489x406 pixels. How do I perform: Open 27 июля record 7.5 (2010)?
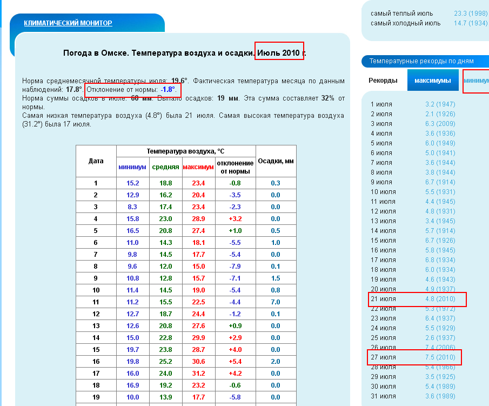pyautogui.click(x=440, y=357)
